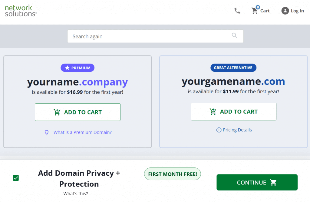Click the What's this? link
The image size is (310, 202).
(76, 194)
